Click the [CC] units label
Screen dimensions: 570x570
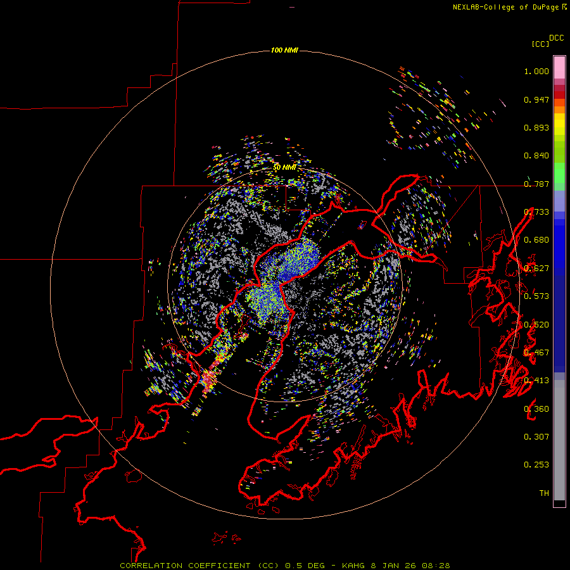pos(540,44)
